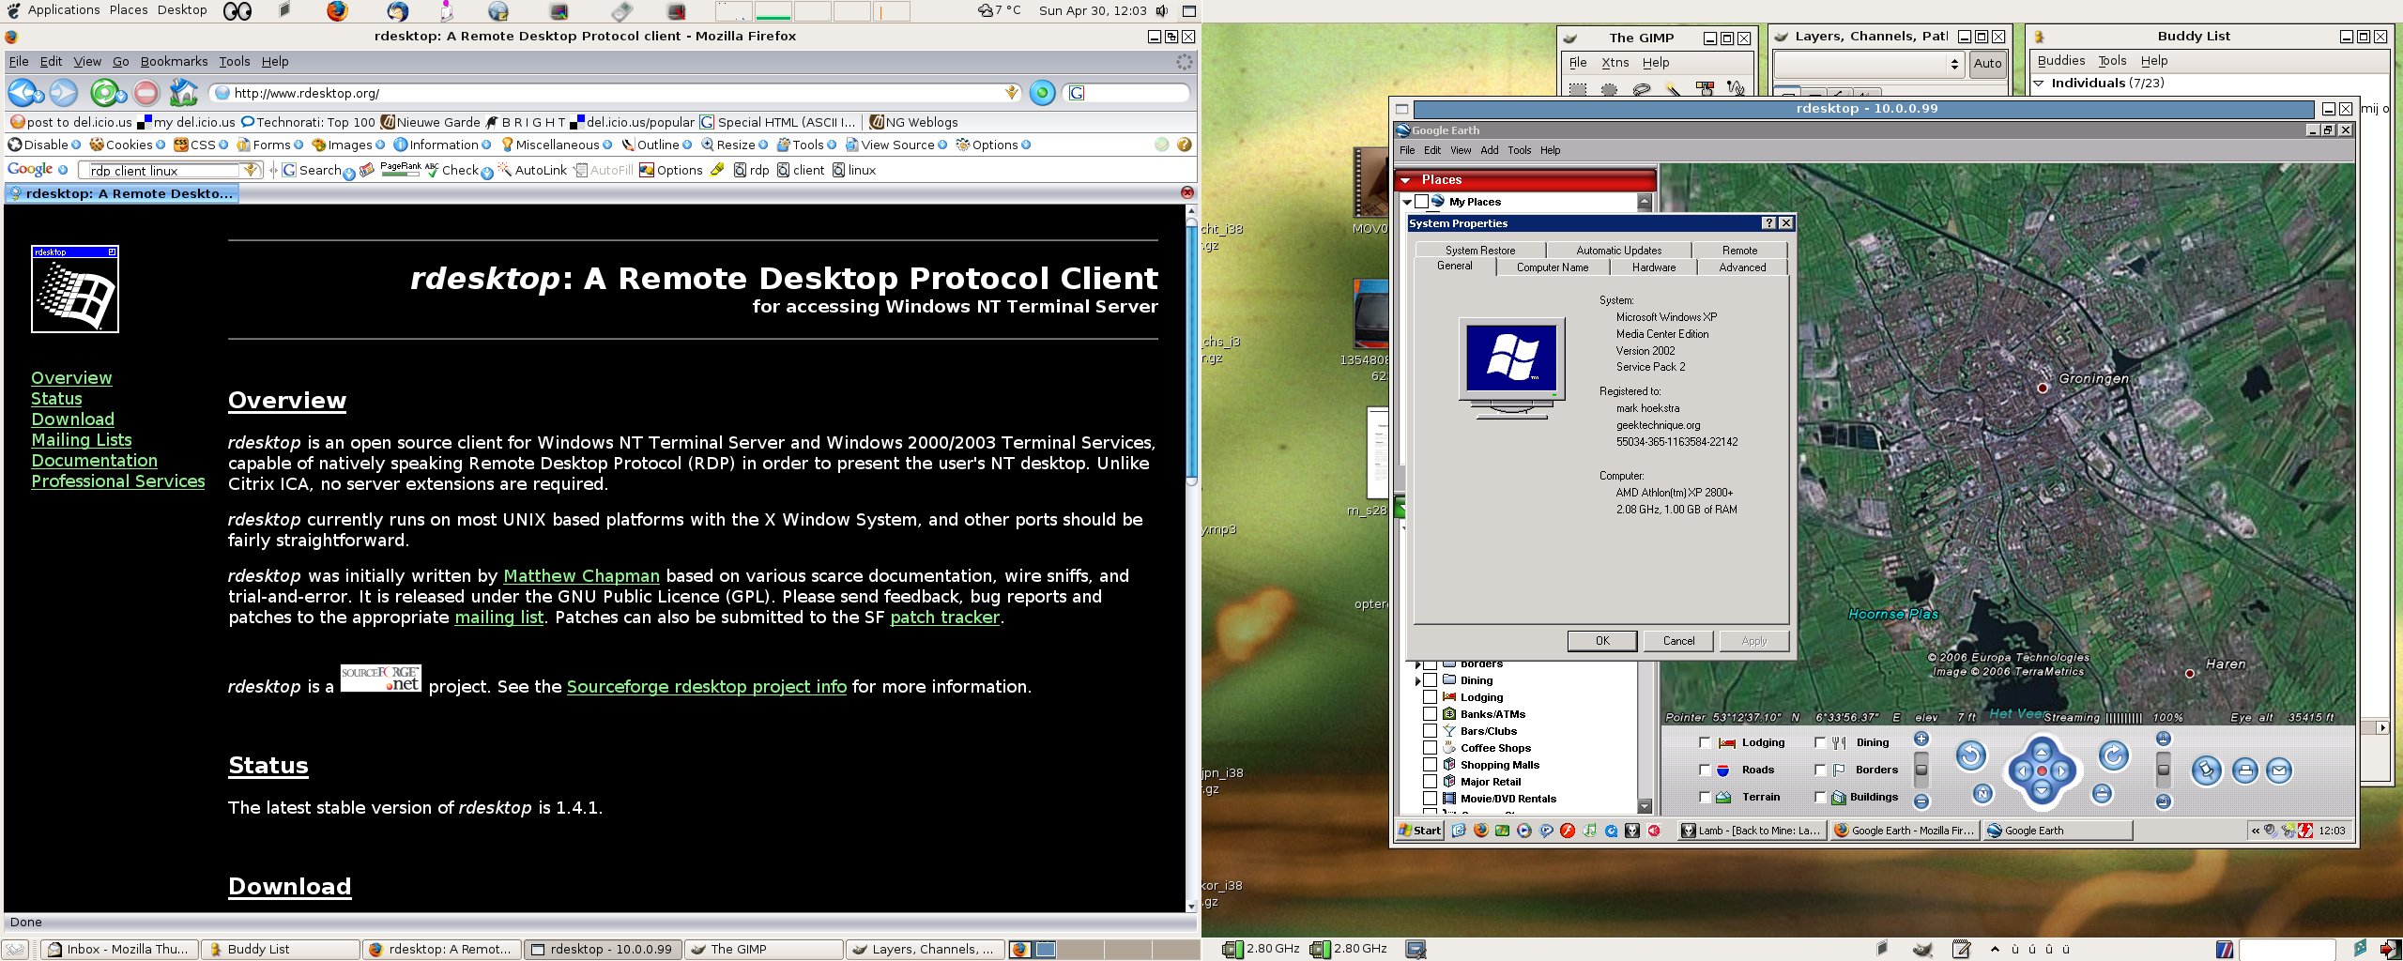
Task: Launch Firefox from the GNOME top panel
Action: [336, 10]
